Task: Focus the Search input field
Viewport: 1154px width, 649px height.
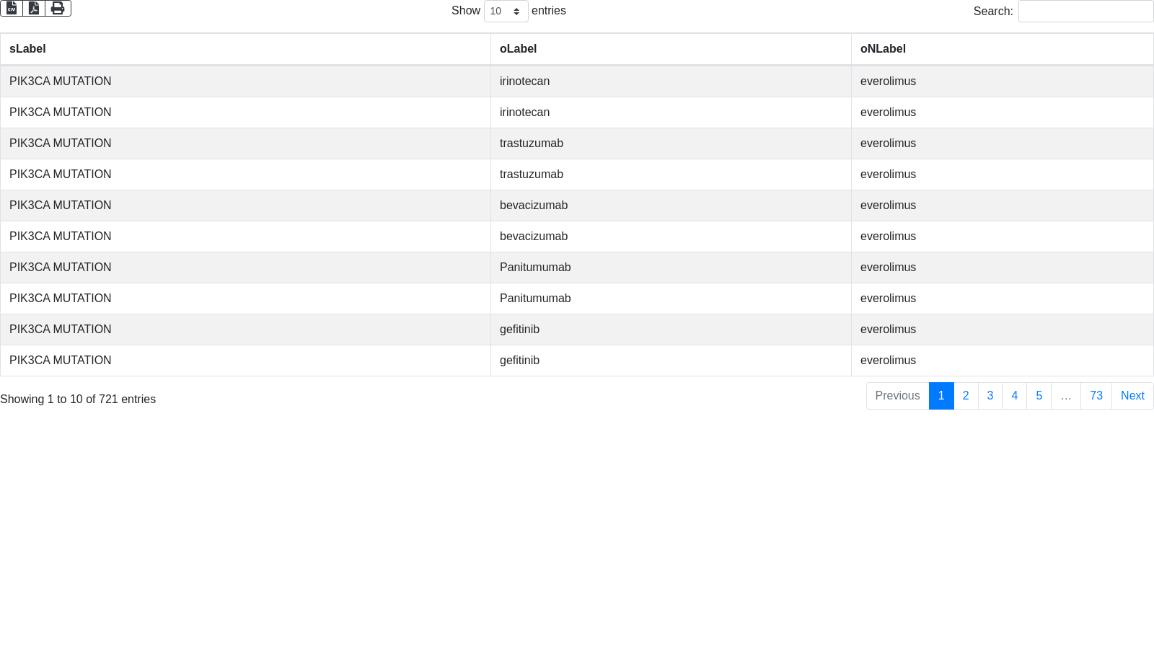Action: pyautogui.click(x=1085, y=12)
